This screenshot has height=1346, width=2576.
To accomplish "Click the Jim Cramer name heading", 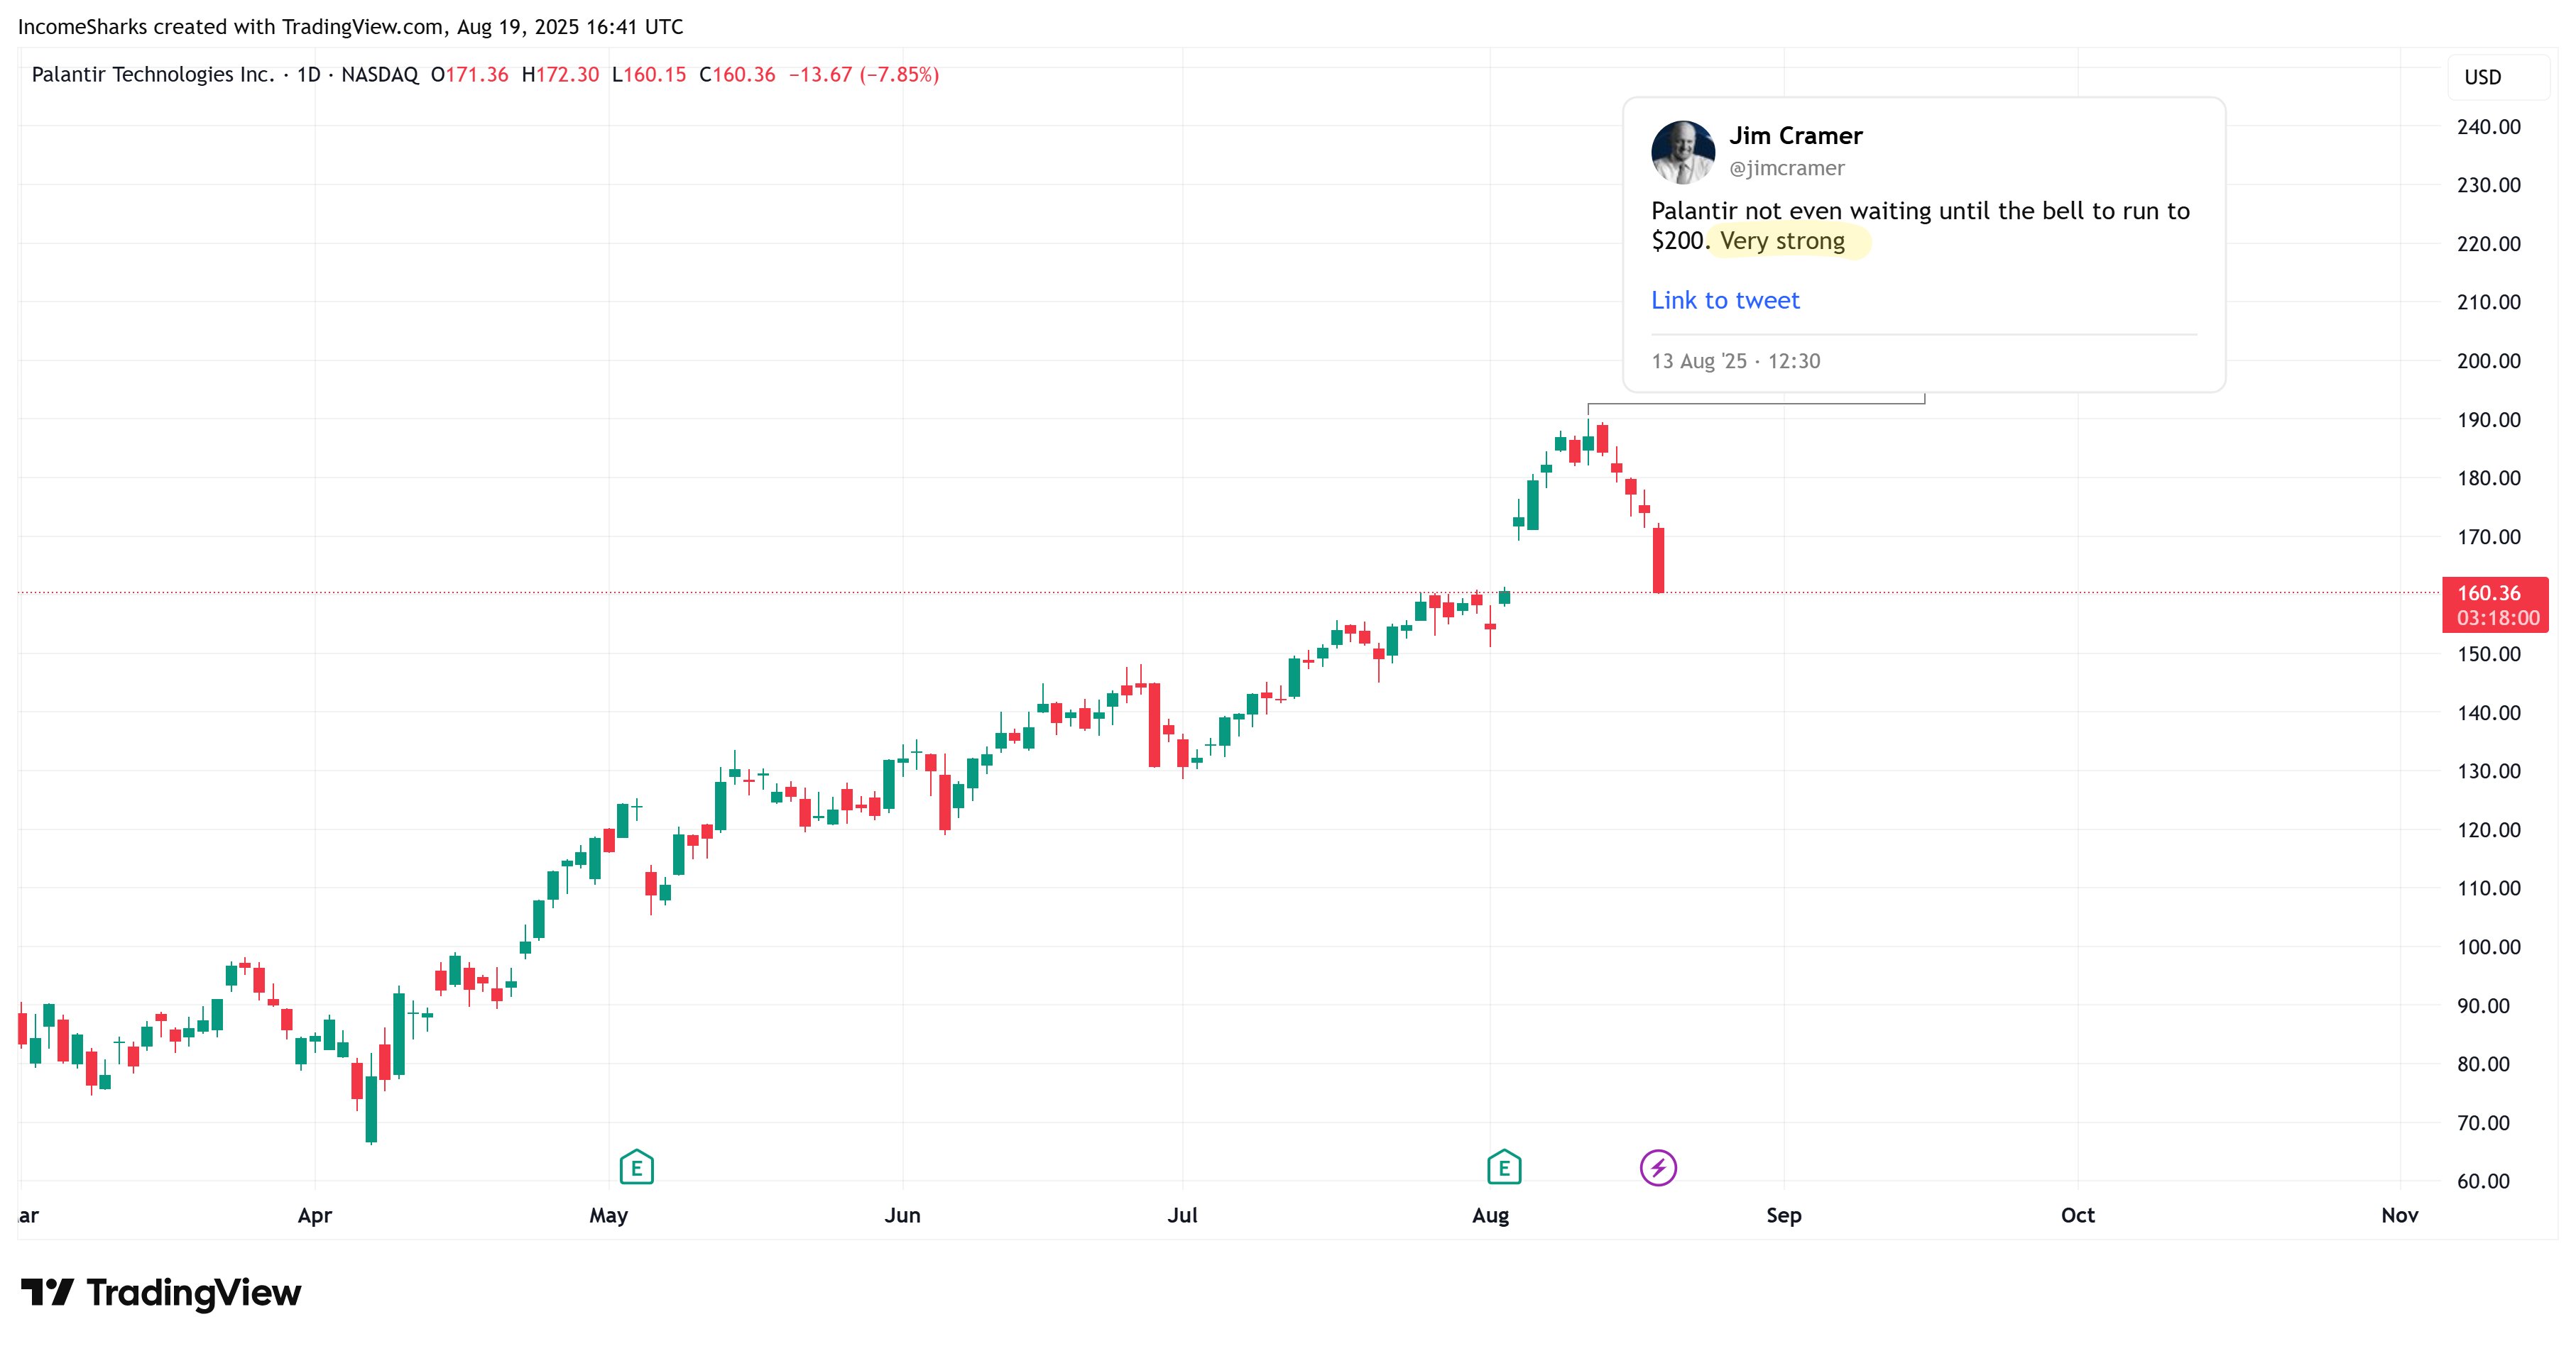I will (x=1795, y=135).
